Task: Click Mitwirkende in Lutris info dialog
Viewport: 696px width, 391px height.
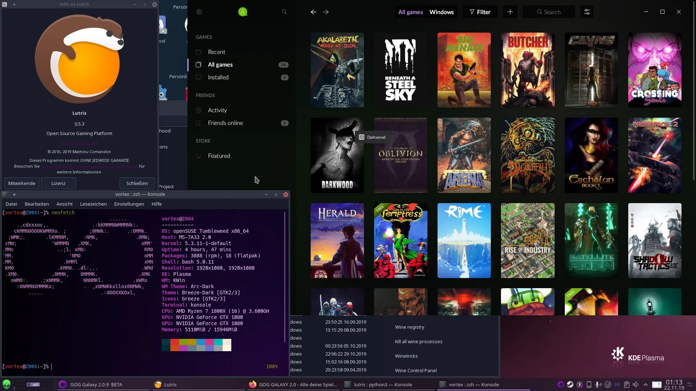Action: point(22,183)
